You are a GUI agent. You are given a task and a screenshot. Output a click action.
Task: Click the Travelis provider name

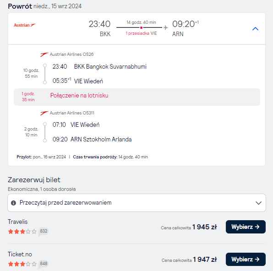coord(18,222)
